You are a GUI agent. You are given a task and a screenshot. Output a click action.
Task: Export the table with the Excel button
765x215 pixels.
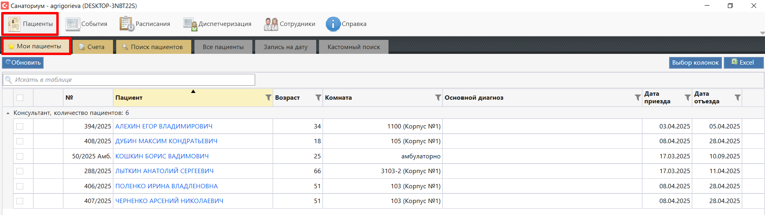pyautogui.click(x=743, y=63)
